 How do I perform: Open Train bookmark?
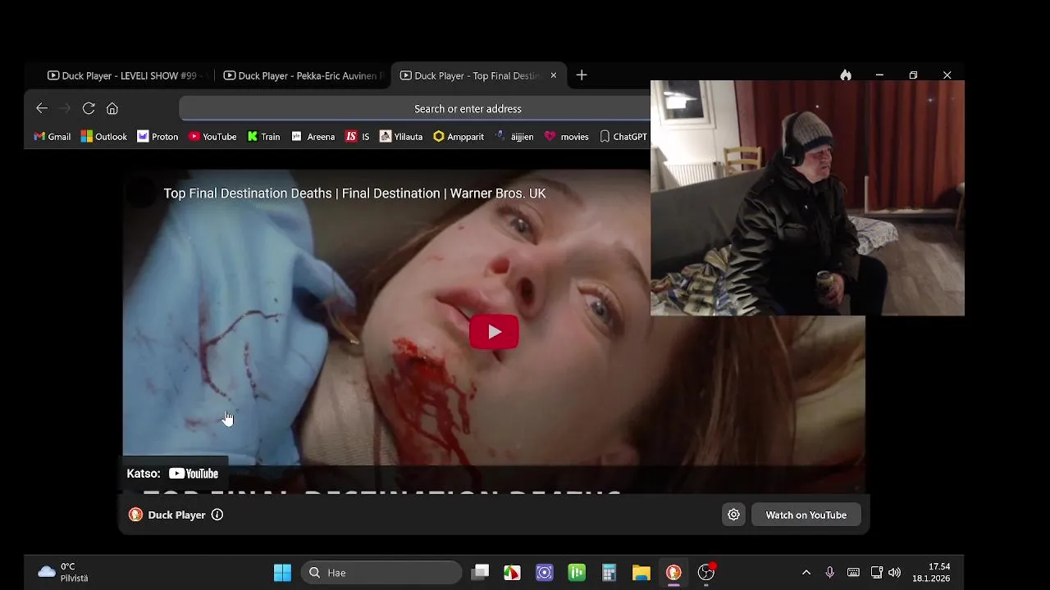[263, 137]
